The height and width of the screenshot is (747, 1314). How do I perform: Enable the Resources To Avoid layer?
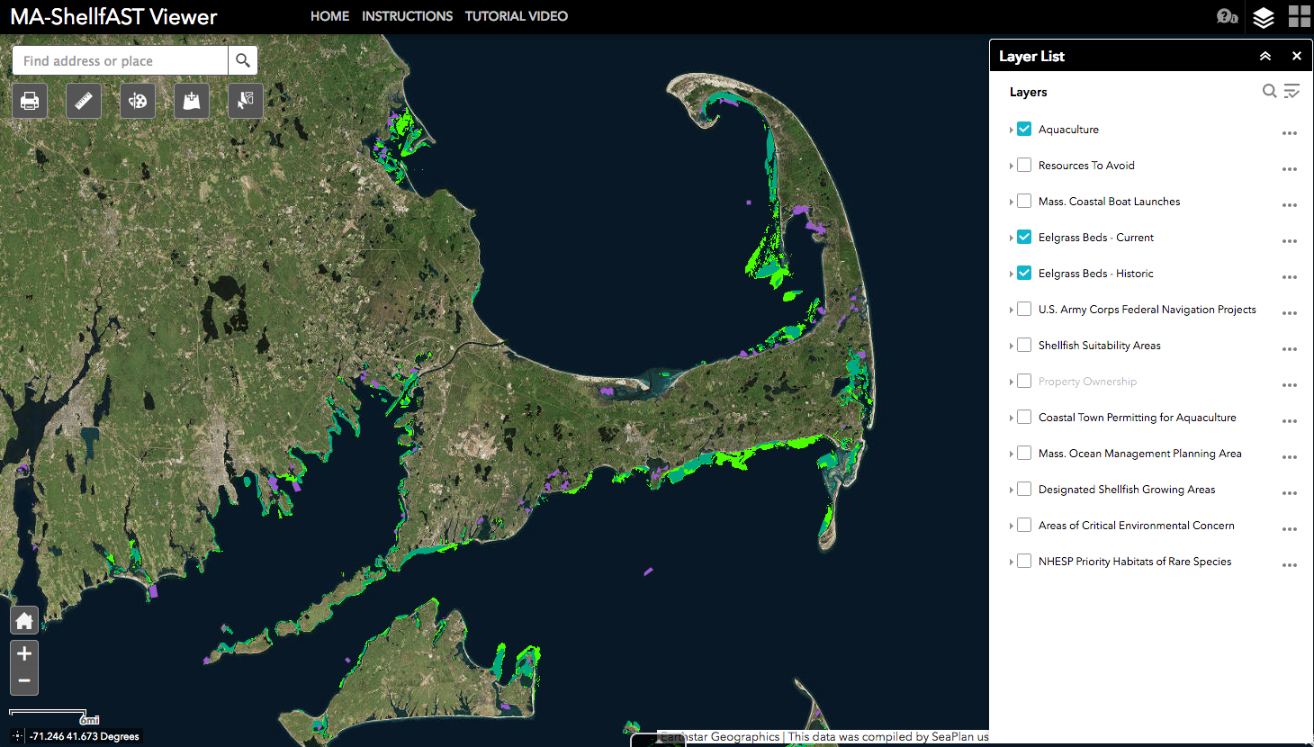[x=1024, y=165]
